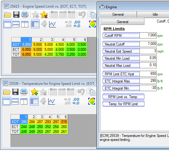Edit the Neutral Max Load value 0.10

148,65
